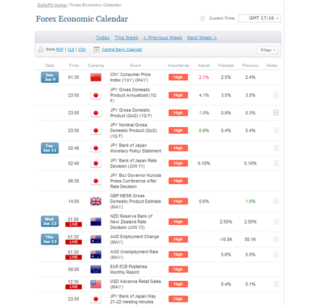Click the China flag for CNY Consumer Price Index
The width and height of the screenshot is (315, 308).
pyautogui.click(x=96, y=77)
